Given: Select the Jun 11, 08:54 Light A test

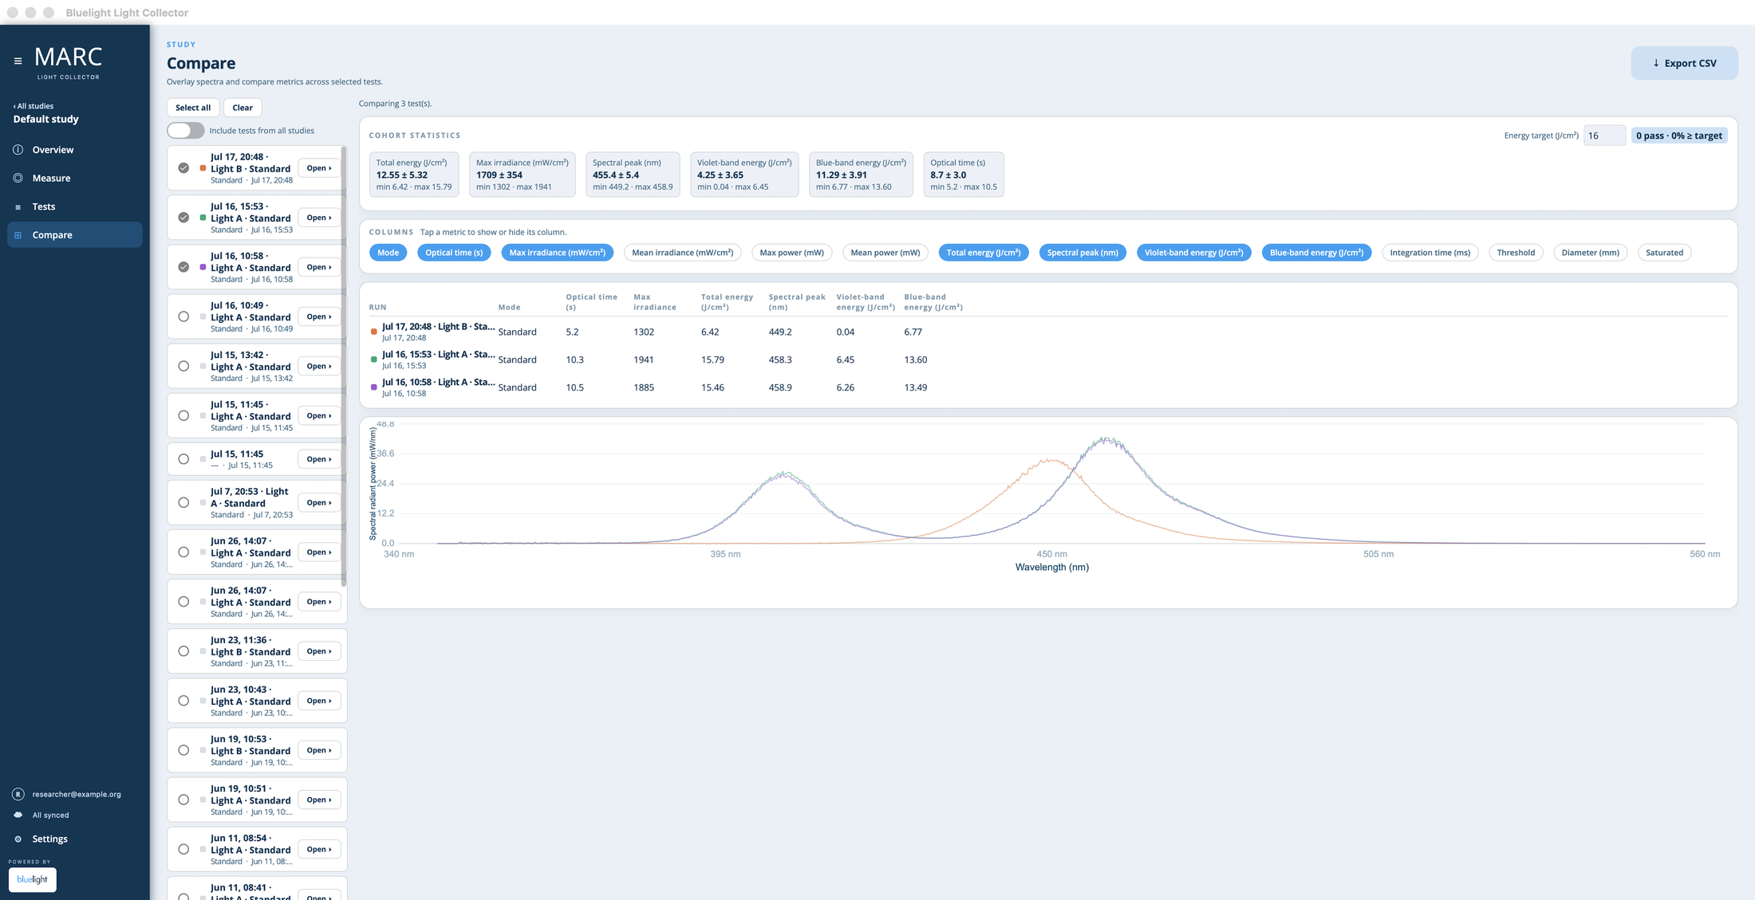Looking at the screenshot, I should (x=183, y=849).
